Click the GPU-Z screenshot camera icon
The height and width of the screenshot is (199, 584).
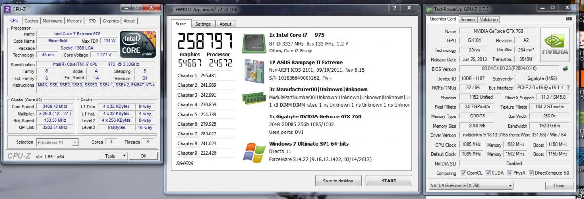[x=568, y=19]
